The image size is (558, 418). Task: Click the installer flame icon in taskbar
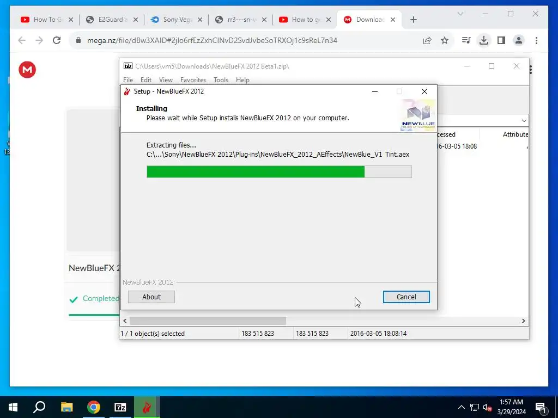[147, 407]
